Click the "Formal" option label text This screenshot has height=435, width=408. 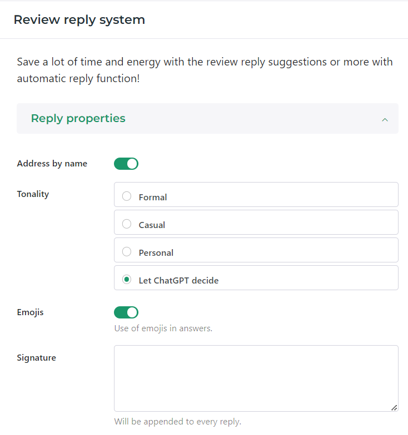(x=153, y=198)
